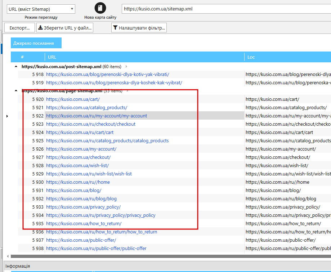Open ru/how_to_return/how_to_return link
This screenshot has height=272, width=331.
[102, 232]
